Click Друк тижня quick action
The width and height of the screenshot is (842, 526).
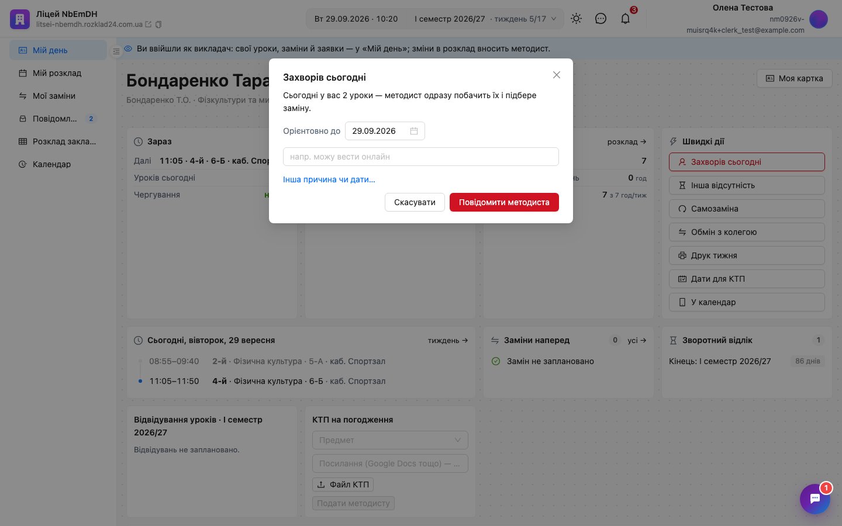[747, 255]
